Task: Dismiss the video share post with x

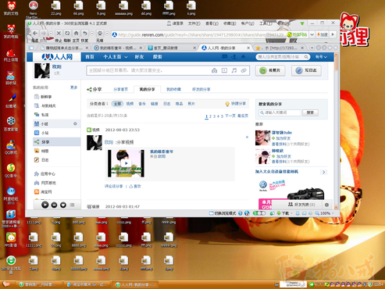Action: [247, 137]
